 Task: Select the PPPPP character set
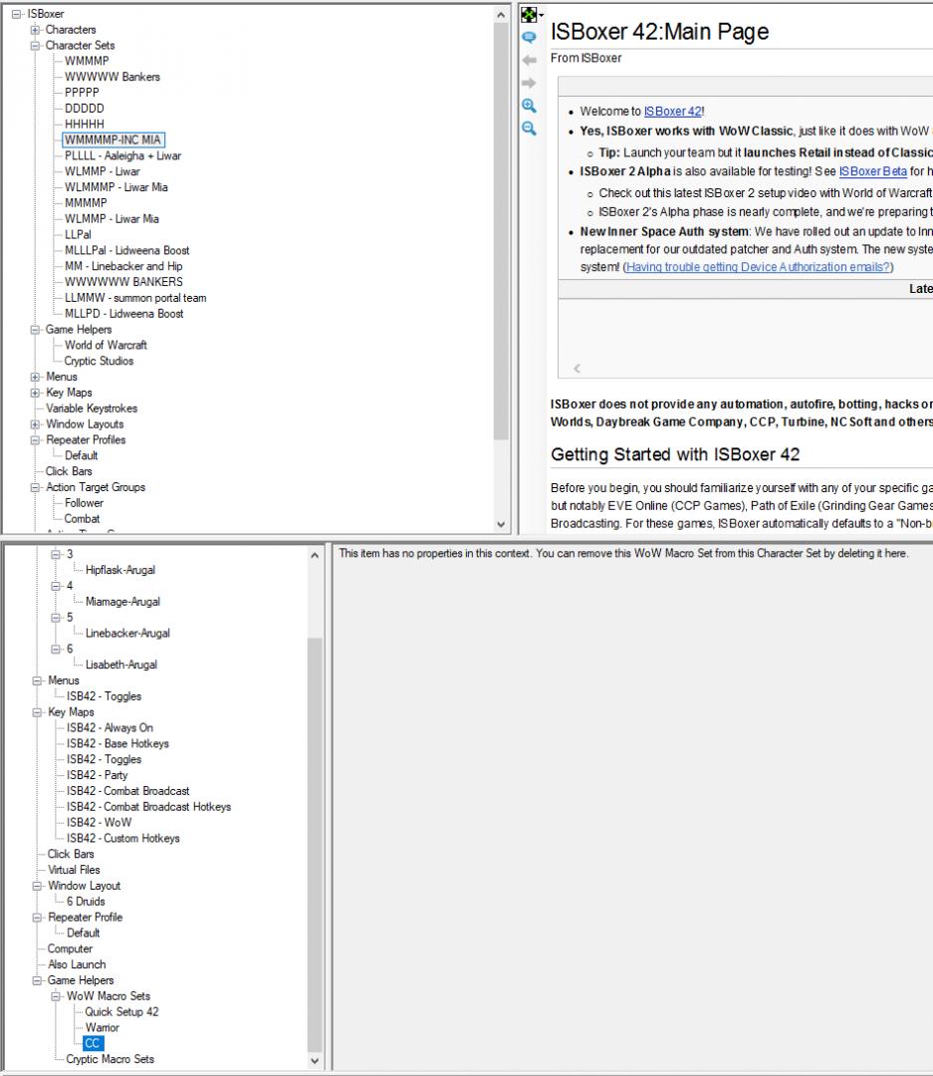(x=82, y=93)
